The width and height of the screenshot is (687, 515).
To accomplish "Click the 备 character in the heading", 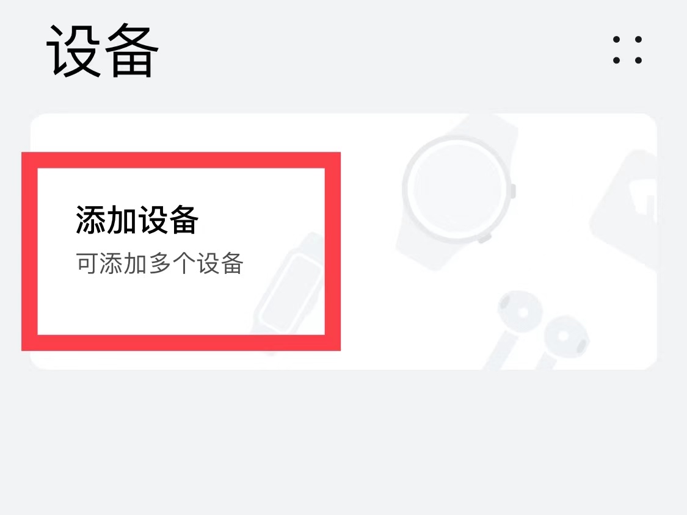I will click(132, 51).
